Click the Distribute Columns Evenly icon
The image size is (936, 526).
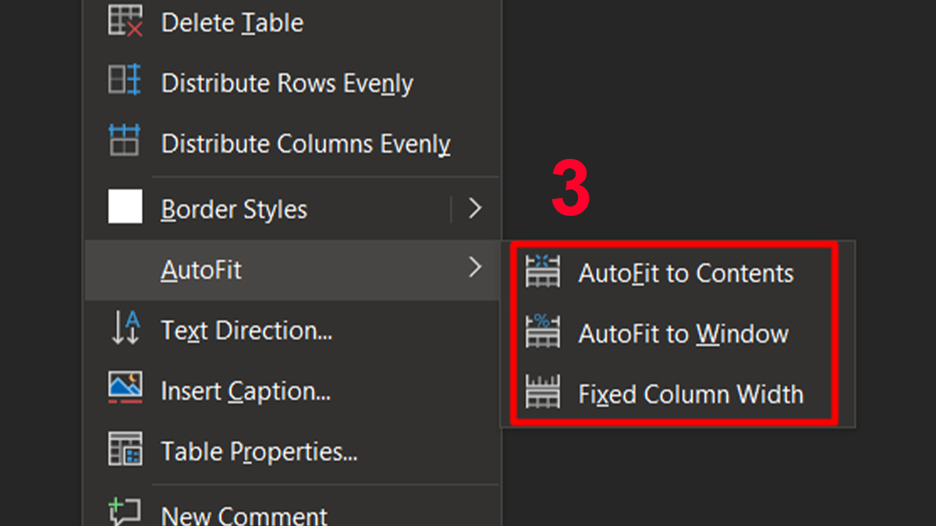(x=125, y=141)
